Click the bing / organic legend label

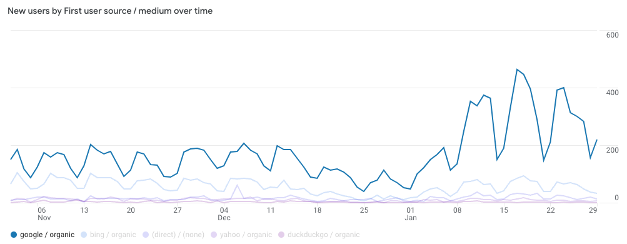pos(113,235)
